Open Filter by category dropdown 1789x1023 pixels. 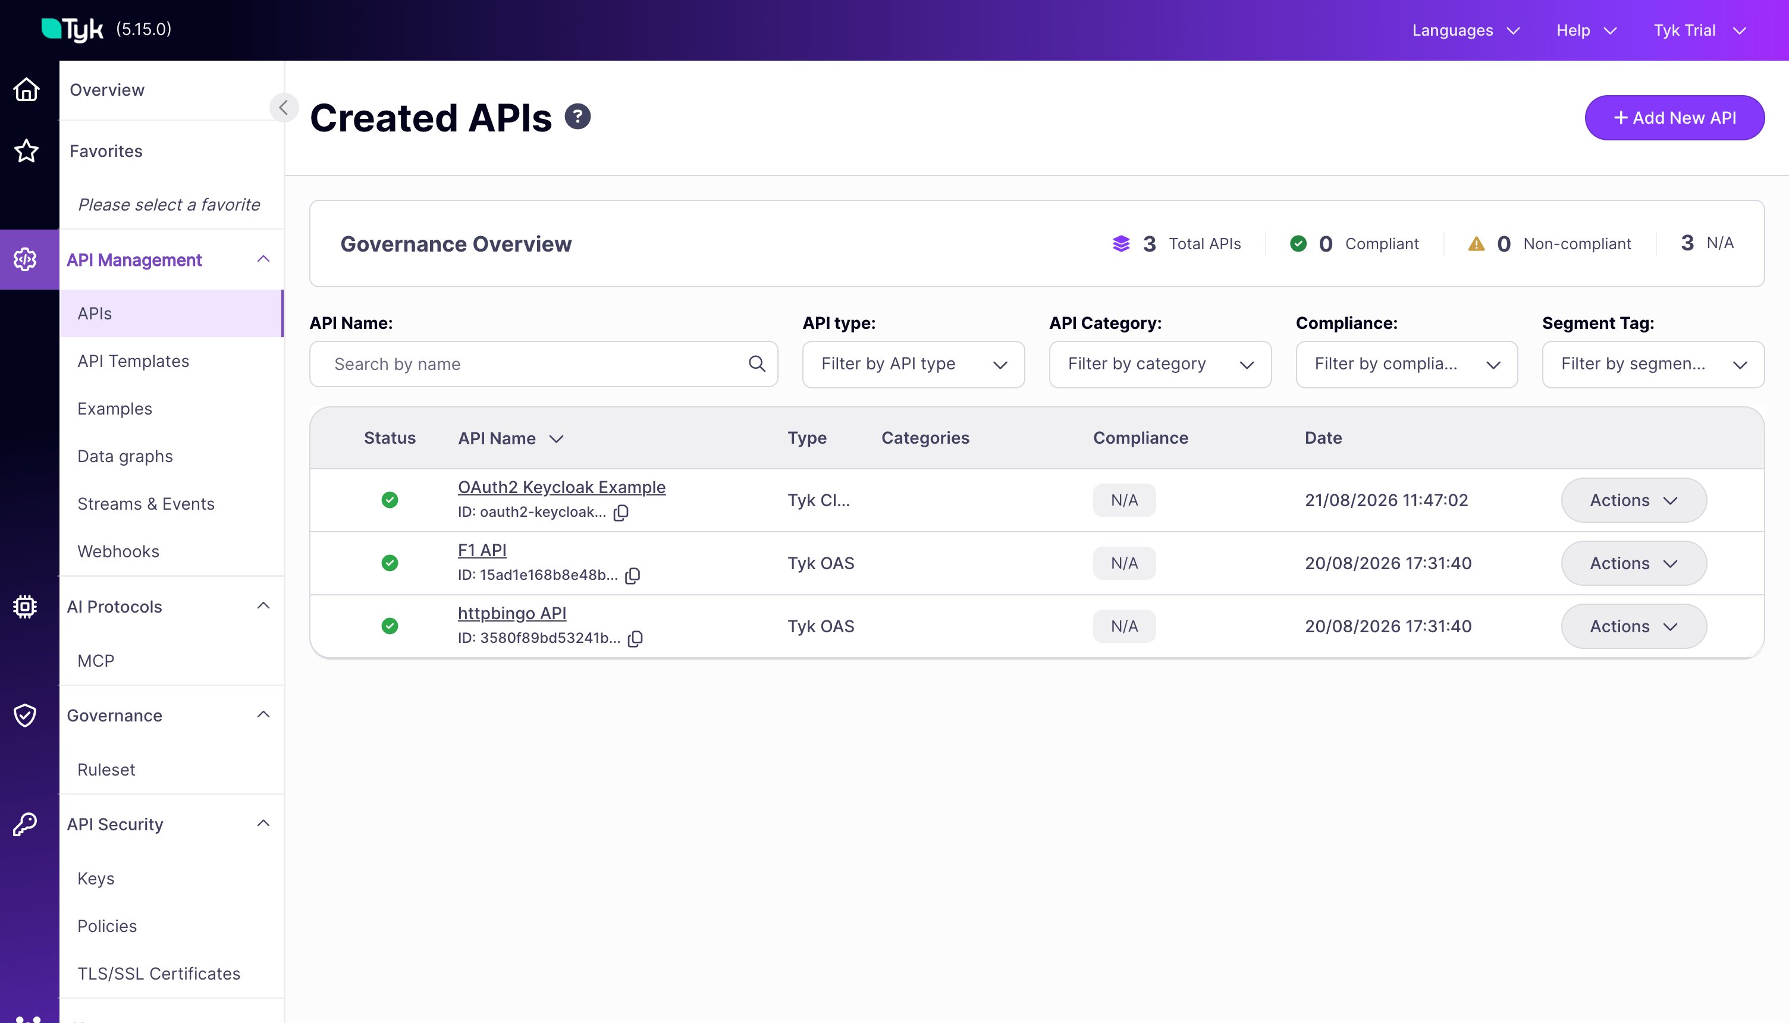click(x=1160, y=364)
